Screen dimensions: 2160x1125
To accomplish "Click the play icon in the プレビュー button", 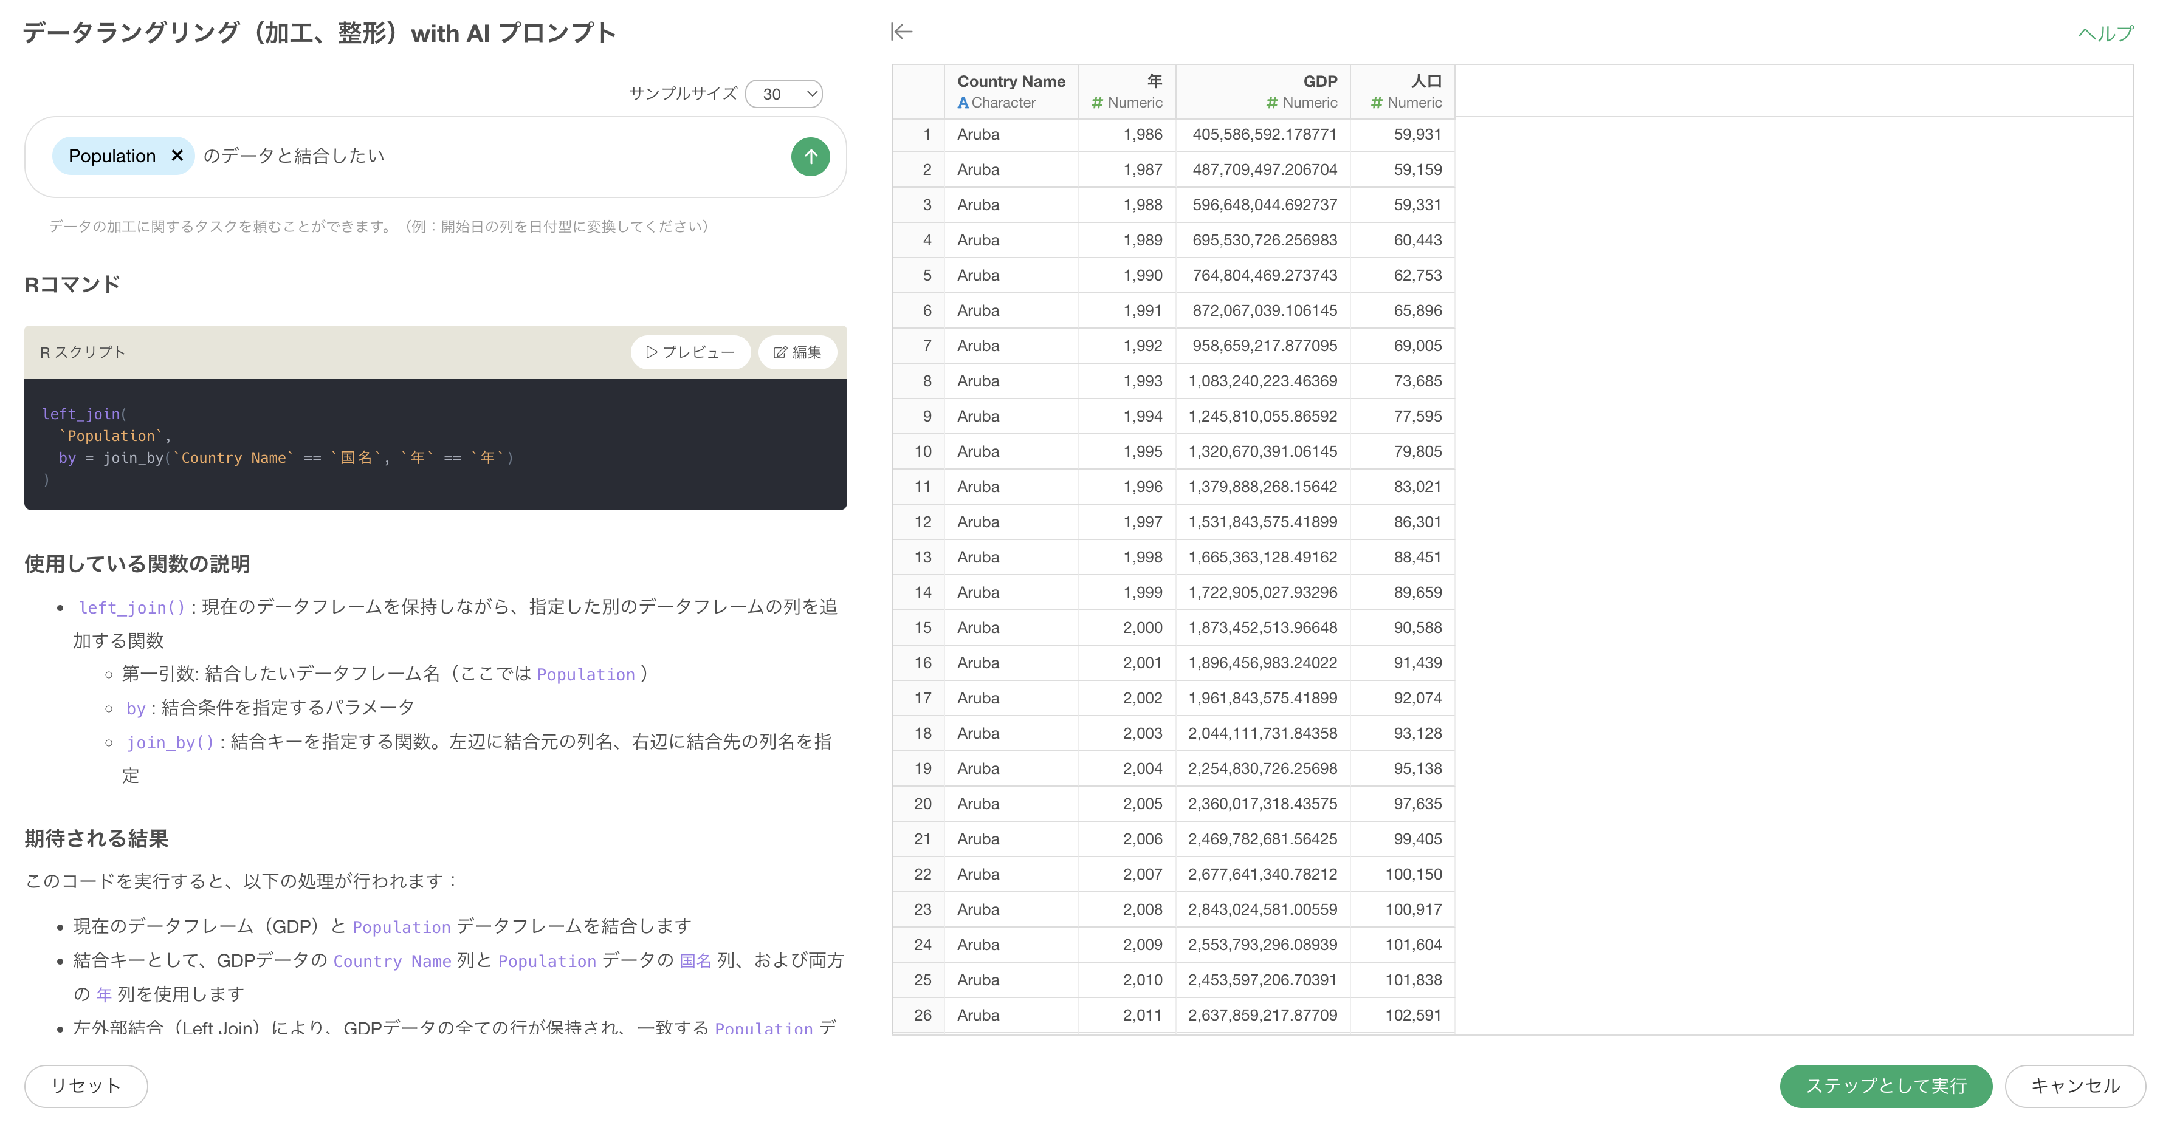I will (x=651, y=352).
